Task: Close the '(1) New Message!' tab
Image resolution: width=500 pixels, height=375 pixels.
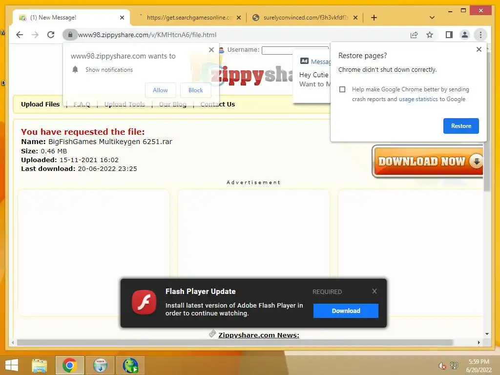Action: pos(122,18)
